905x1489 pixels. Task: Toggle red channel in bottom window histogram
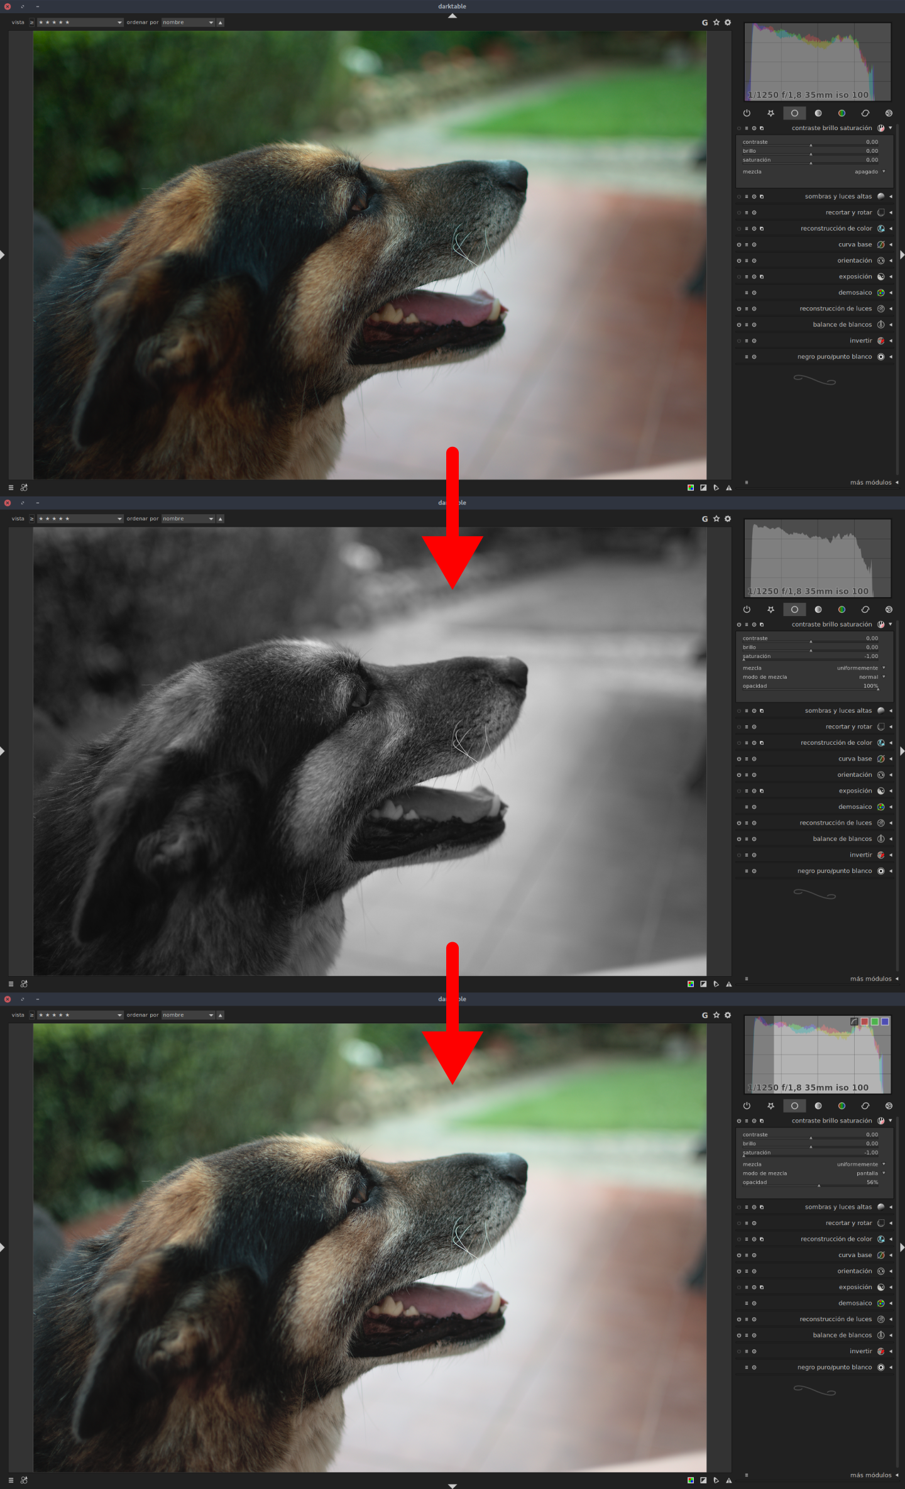click(x=865, y=1022)
